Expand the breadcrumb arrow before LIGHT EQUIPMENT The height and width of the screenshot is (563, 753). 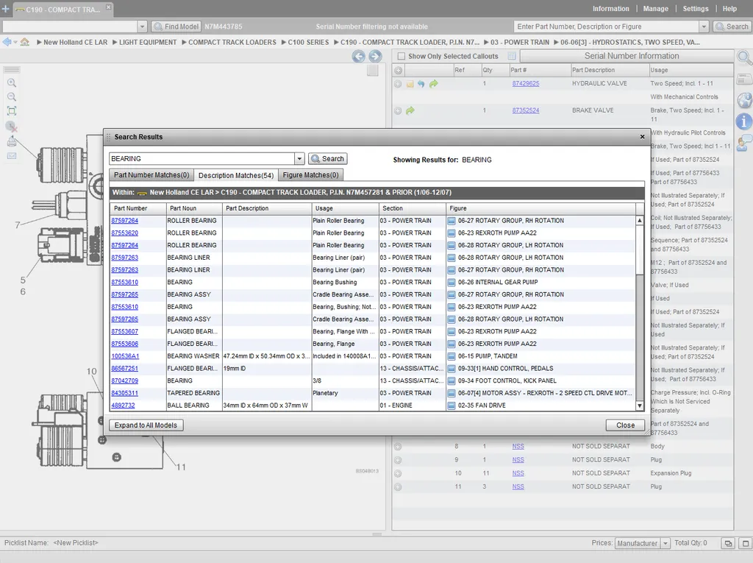point(115,42)
